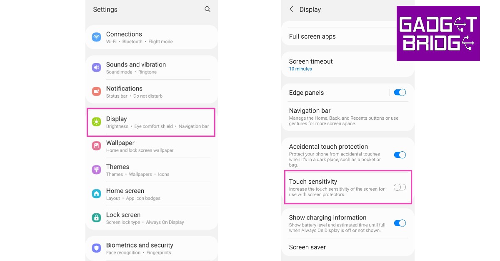Turn off the Edge panels switch

[400, 92]
